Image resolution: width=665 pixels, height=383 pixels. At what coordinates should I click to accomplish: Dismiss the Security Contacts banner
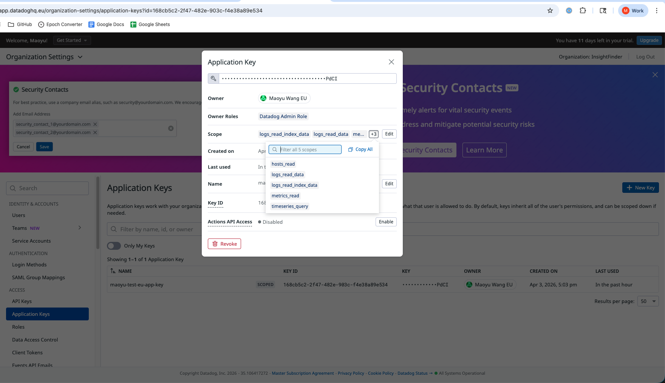coord(655,75)
